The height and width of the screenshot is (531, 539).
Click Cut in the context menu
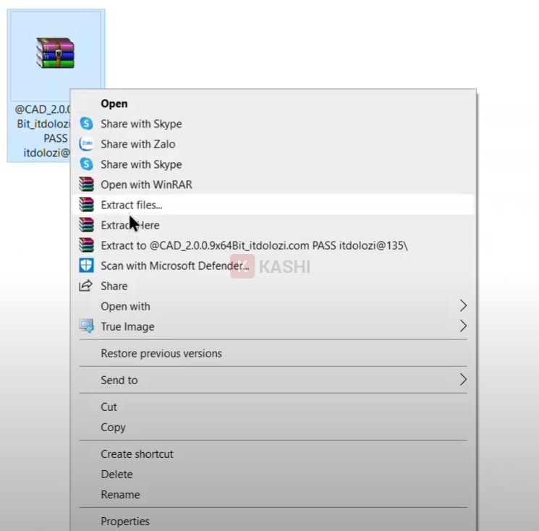pos(109,407)
